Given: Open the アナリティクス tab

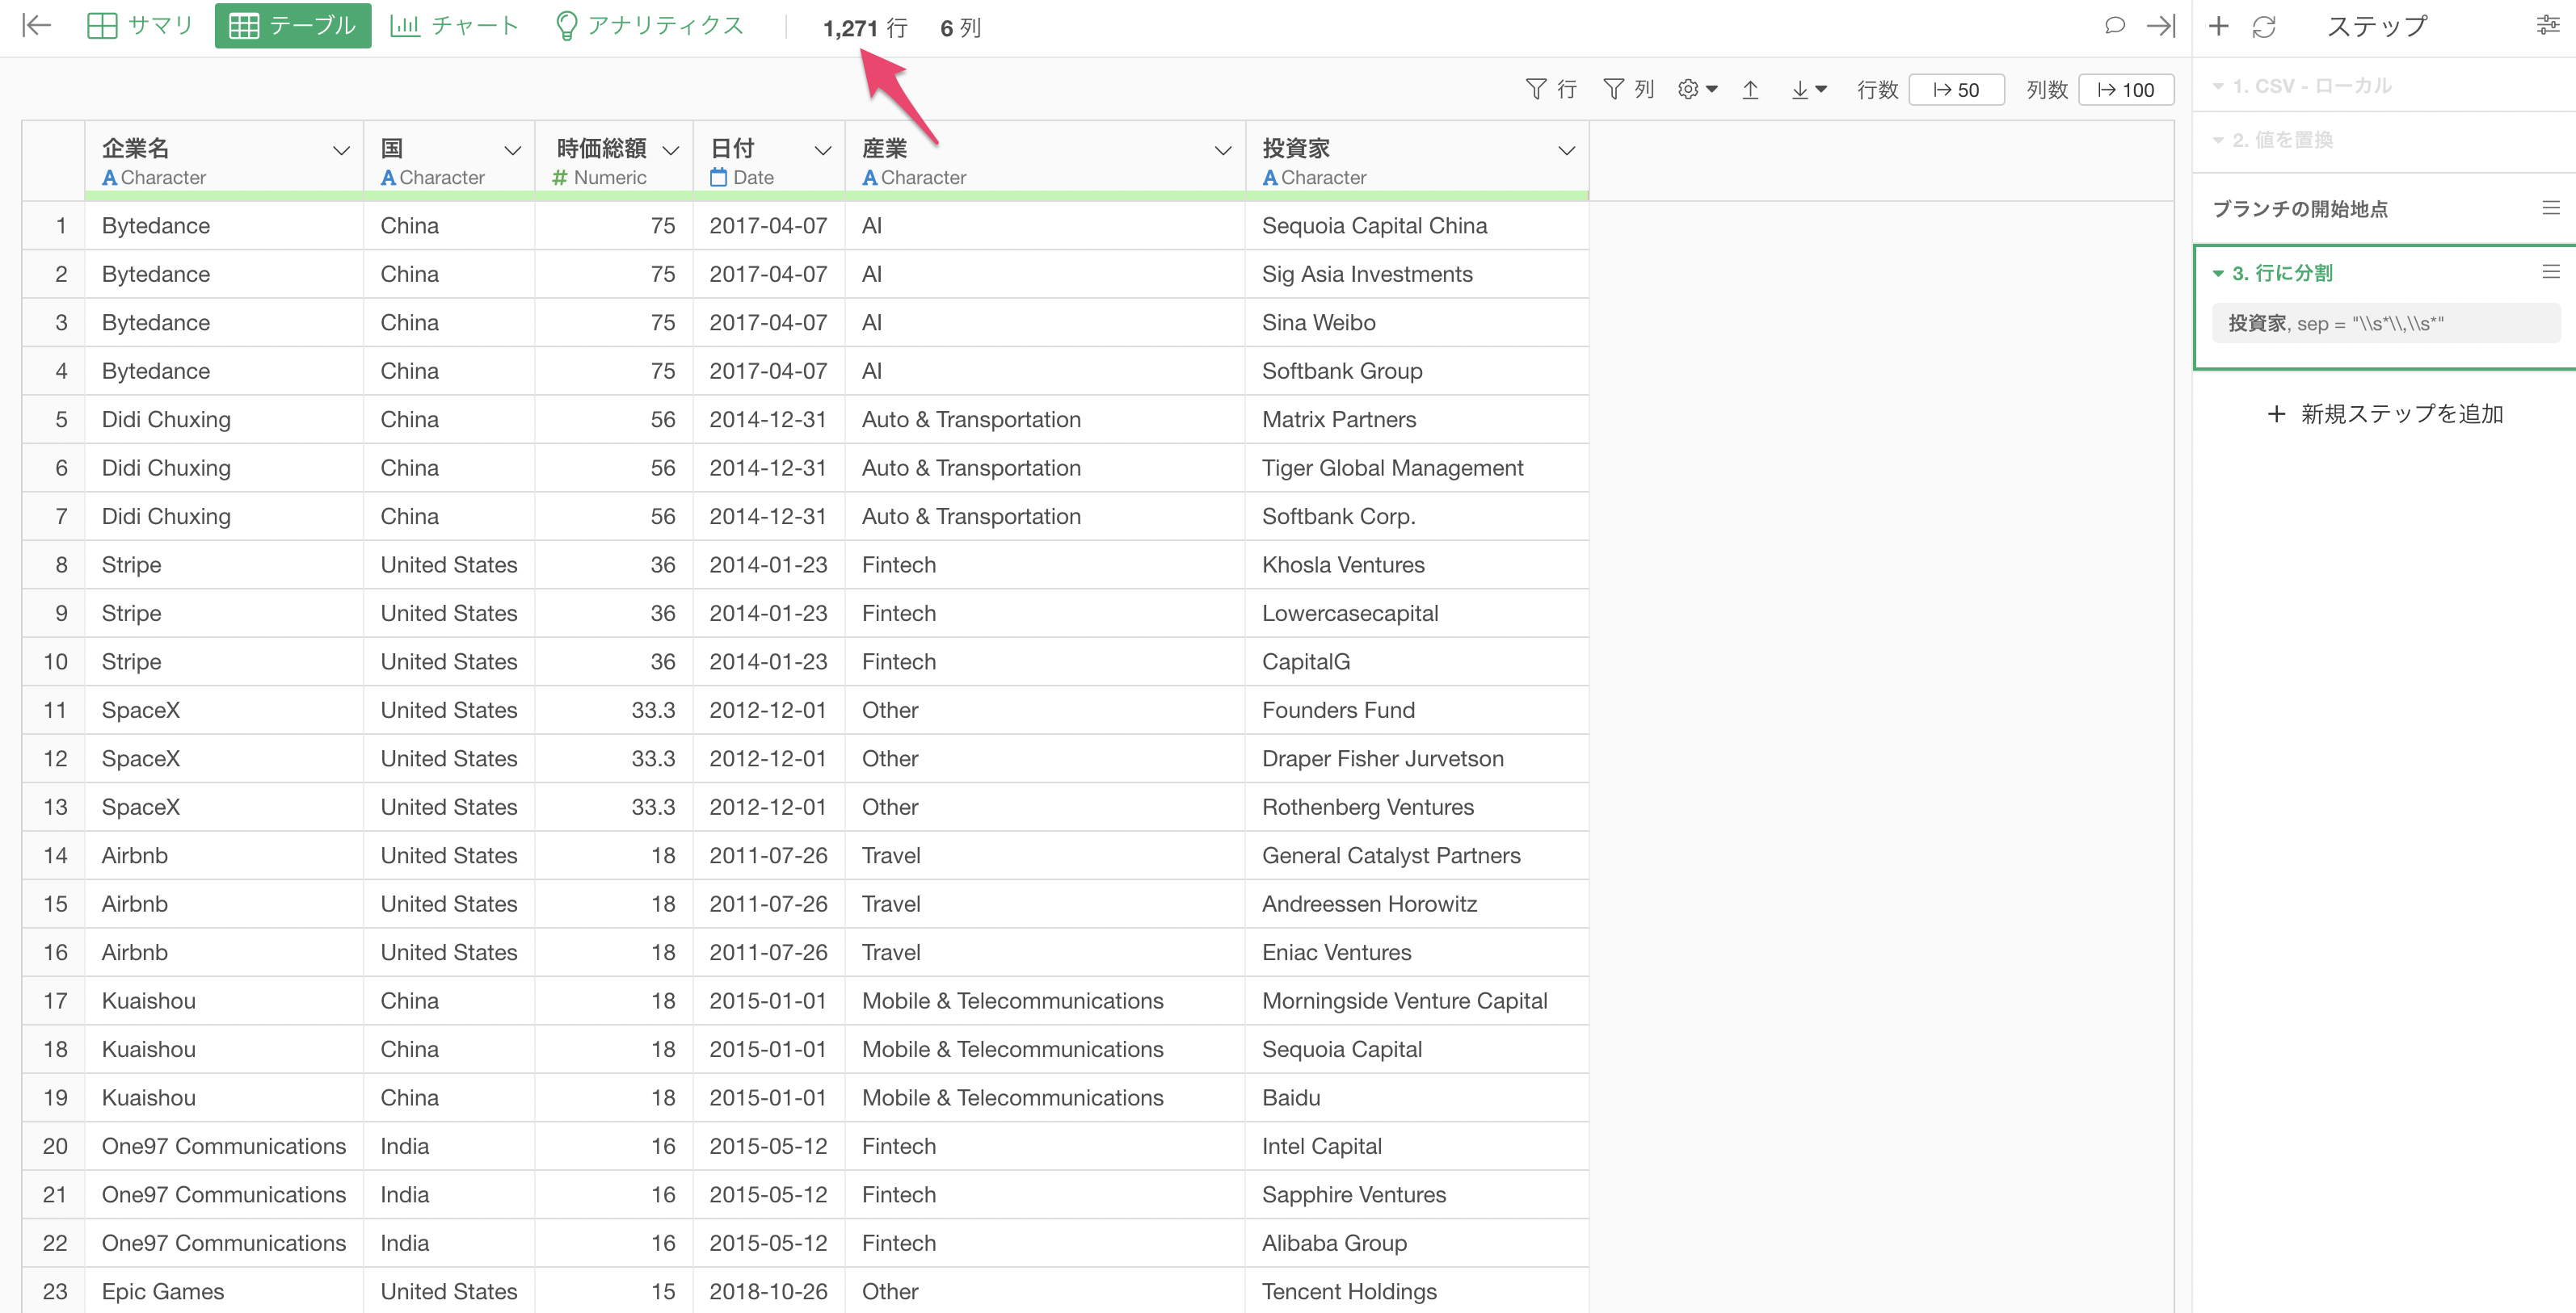Looking at the screenshot, I should click(x=650, y=26).
